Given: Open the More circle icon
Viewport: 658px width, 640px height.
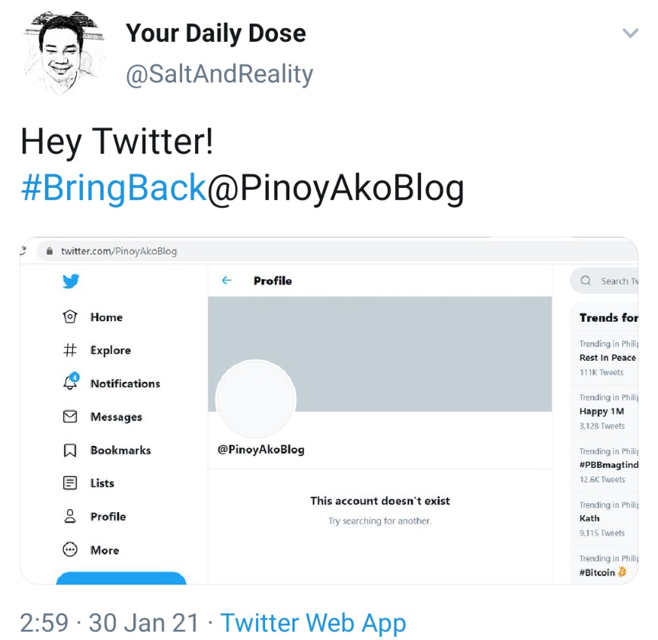Looking at the screenshot, I should pyautogui.click(x=70, y=549).
